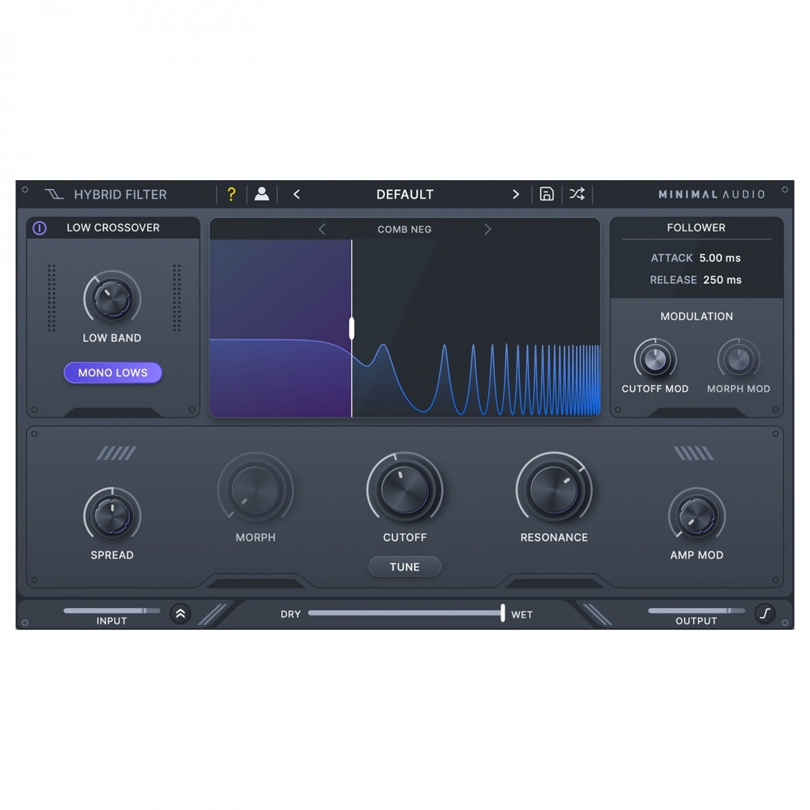This screenshot has width=810, height=810.
Task: Select previous filter type before Comb Neg
Action: tap(322, 230)
